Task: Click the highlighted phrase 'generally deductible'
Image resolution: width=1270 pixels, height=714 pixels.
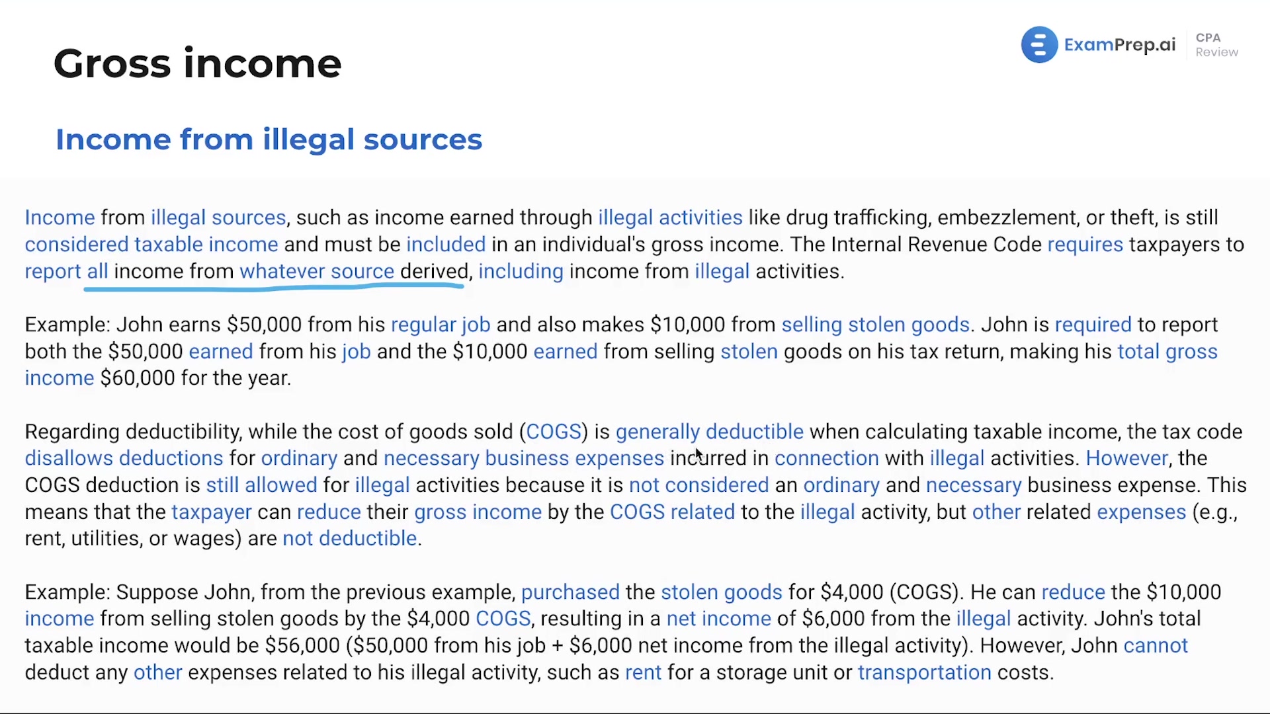Action: coord(710,432)
